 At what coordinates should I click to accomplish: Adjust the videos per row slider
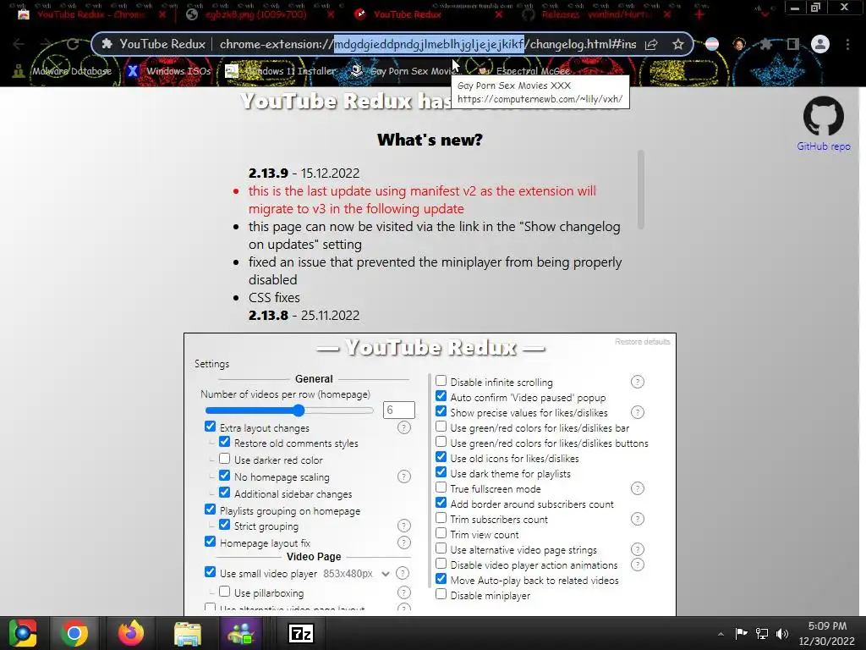[x=289, y=410]
